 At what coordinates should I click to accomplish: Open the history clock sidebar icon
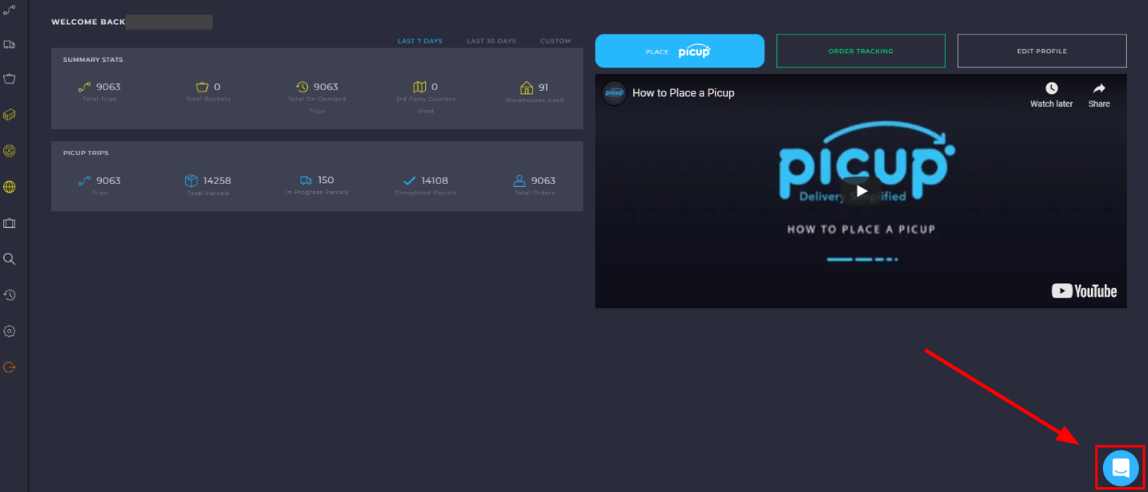point(10,295)
